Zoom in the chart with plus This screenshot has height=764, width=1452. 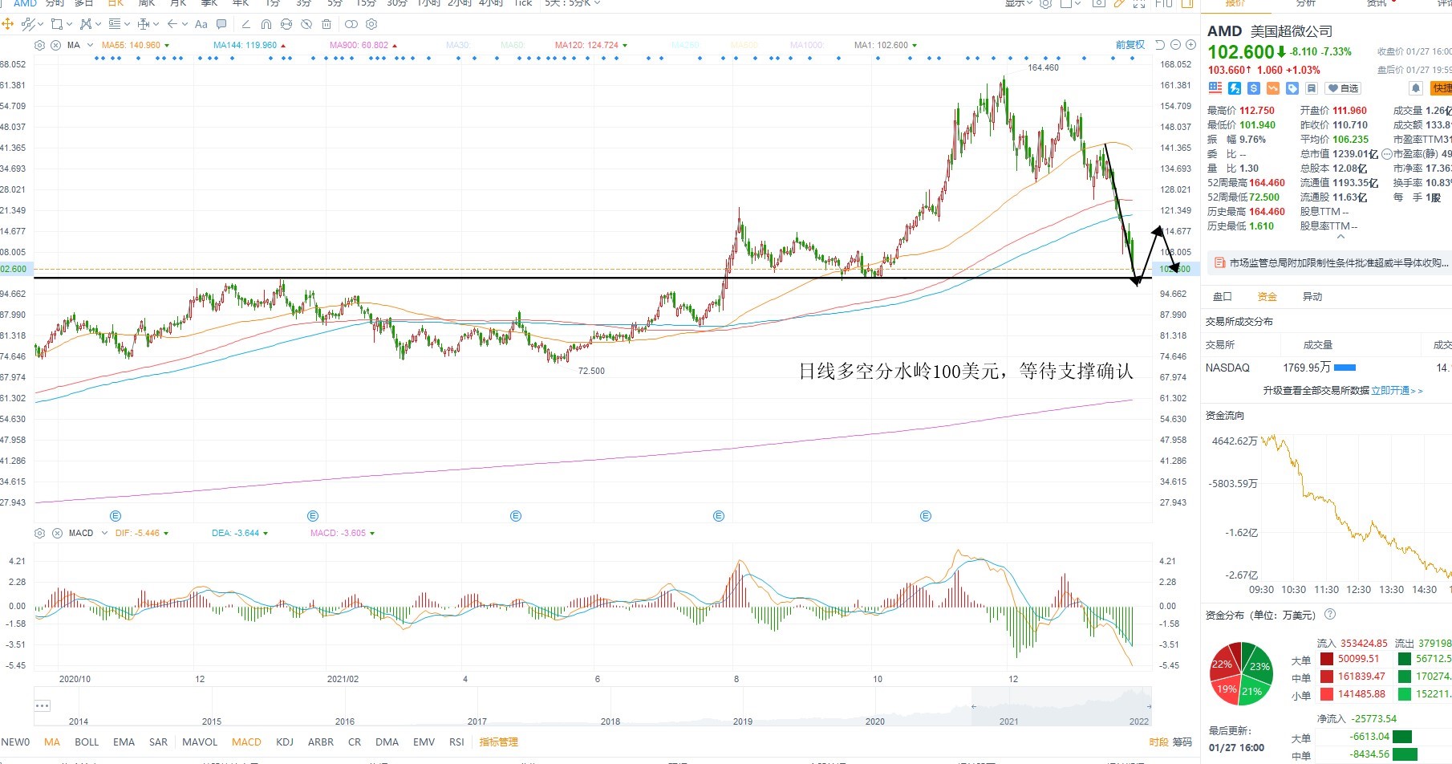(x=1190, y=45)
